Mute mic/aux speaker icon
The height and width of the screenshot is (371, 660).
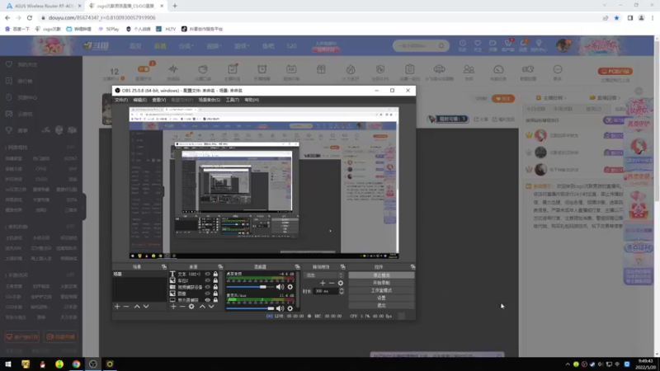(x=280, y=308)
